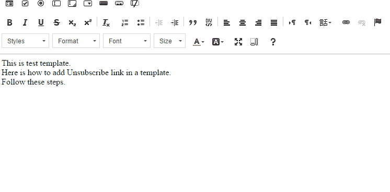Insert a hidden field
The width and height of the screenshot is (390, 192).
tap(135, 4)
